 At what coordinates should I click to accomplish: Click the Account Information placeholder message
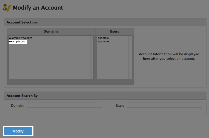coord(169,57)
